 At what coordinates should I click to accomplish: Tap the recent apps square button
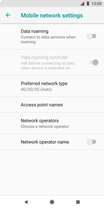click(78, 202)
